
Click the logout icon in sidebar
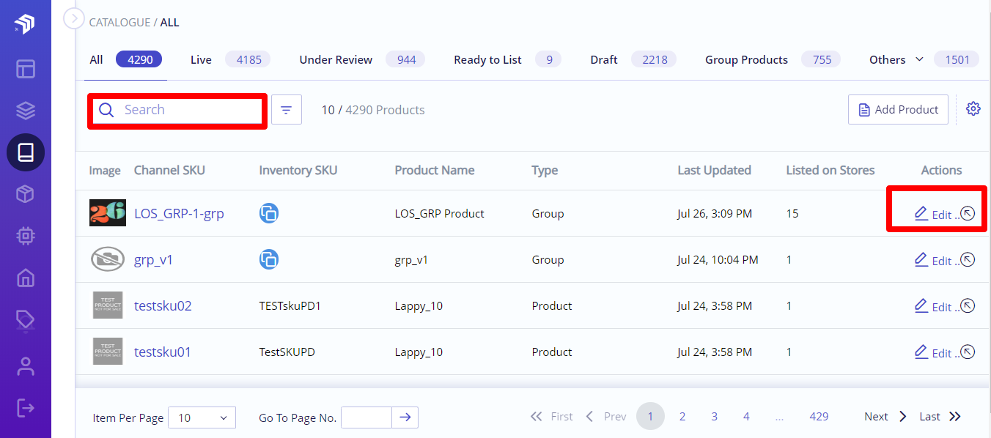point(26,407)
